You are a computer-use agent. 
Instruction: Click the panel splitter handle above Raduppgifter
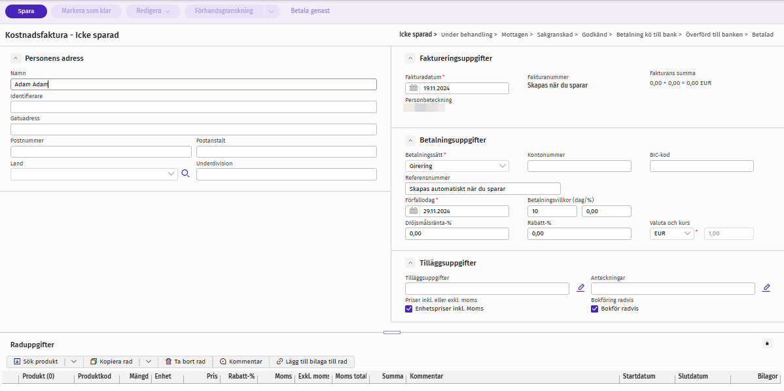[x=392, y=332]
